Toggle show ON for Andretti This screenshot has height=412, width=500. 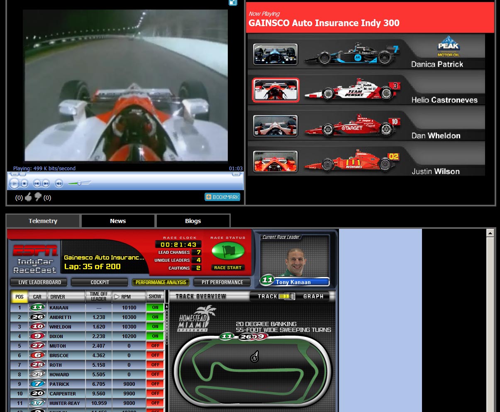pos(155,317)
